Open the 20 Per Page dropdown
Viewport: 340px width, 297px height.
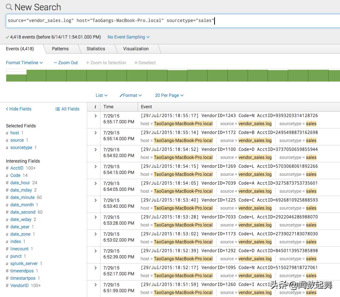tap(169, 95)
